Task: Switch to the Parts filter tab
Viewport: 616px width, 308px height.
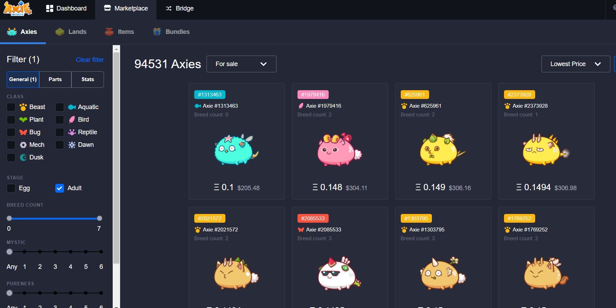Action: point(55,79)
